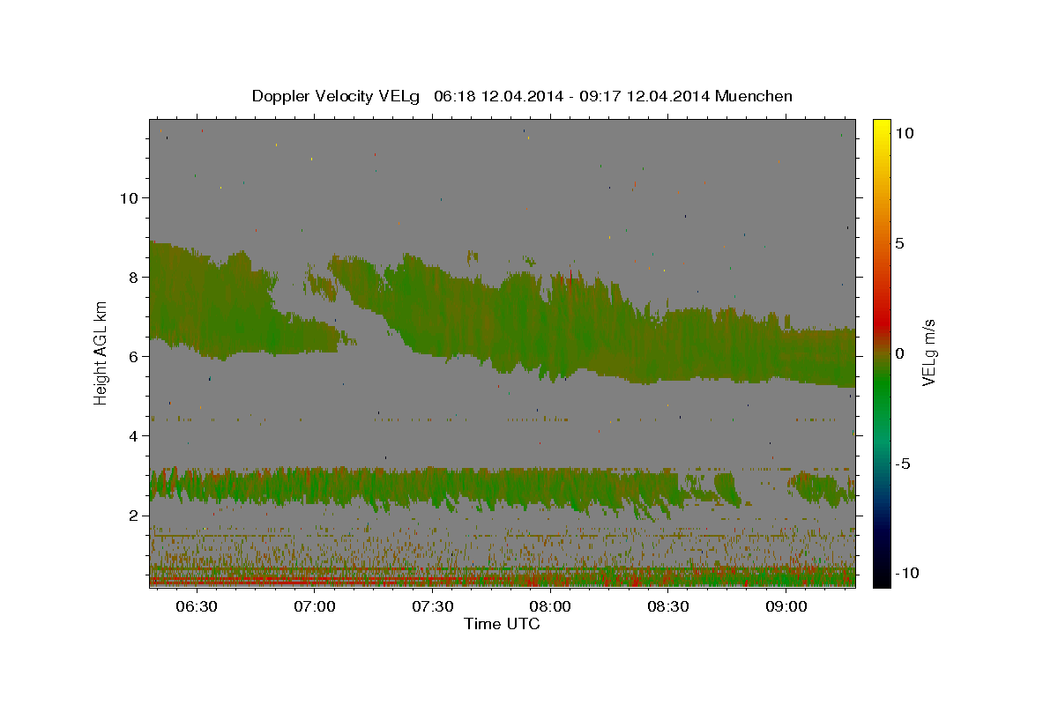Click the 'VELg m/s' colorbar label
This screenshot has height=705, width=1058.
pyautogui.click(x=928, y=352)
